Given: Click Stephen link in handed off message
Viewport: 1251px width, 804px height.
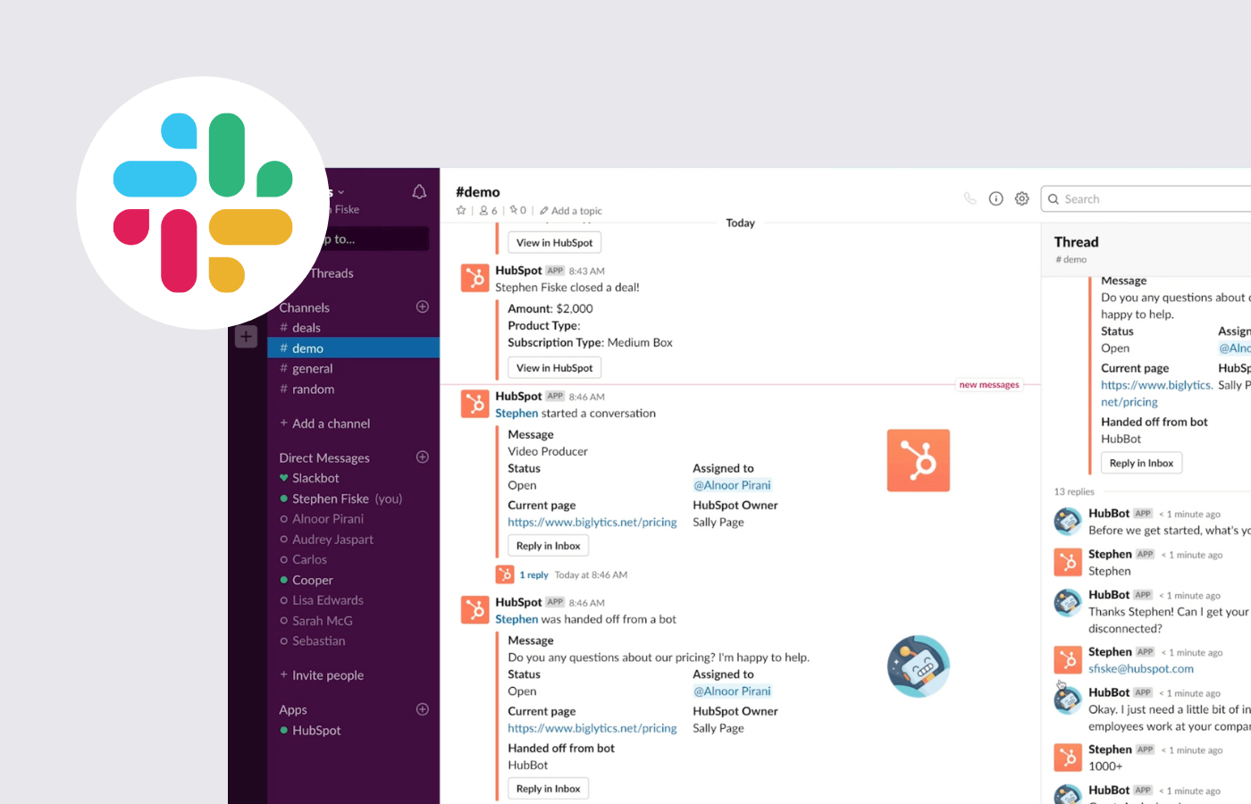Looking at the screenshot, I should tap(516, 619).
